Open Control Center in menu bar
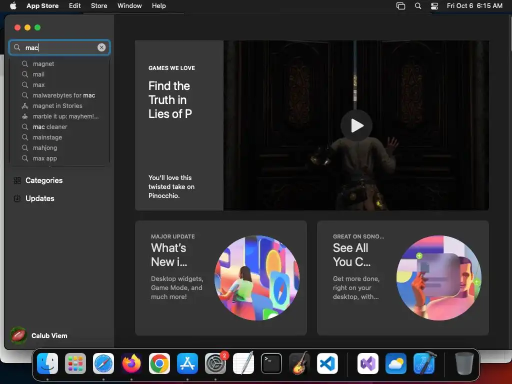 [434, 6]
